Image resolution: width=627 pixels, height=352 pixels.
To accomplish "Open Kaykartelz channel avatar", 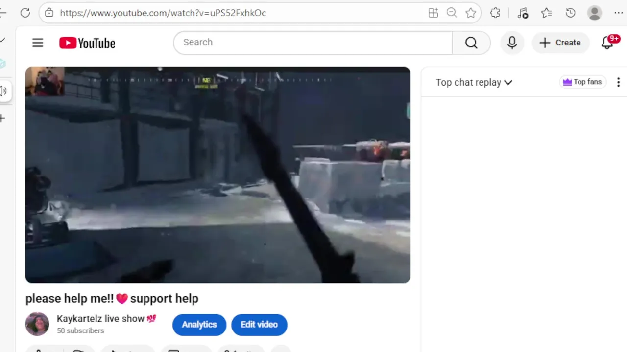I will [37, 324].
